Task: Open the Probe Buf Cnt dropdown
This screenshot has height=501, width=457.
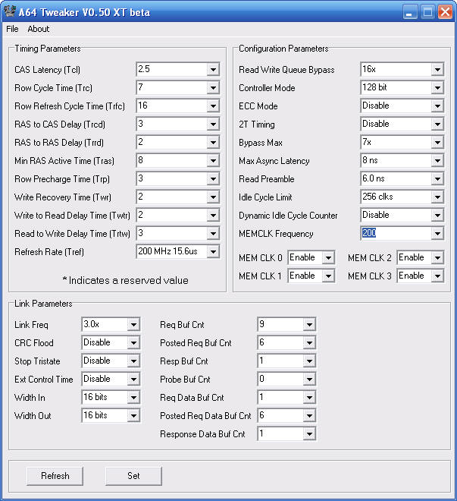Action: 309,380
